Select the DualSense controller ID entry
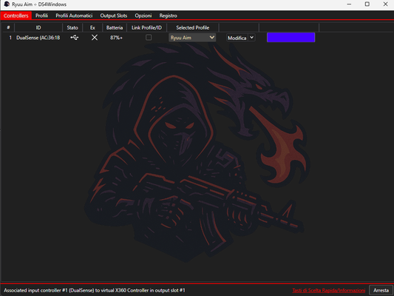394x296 pixels. point(38,38)
